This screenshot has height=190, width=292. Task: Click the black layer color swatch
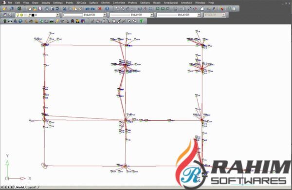(x=33, y=15)
